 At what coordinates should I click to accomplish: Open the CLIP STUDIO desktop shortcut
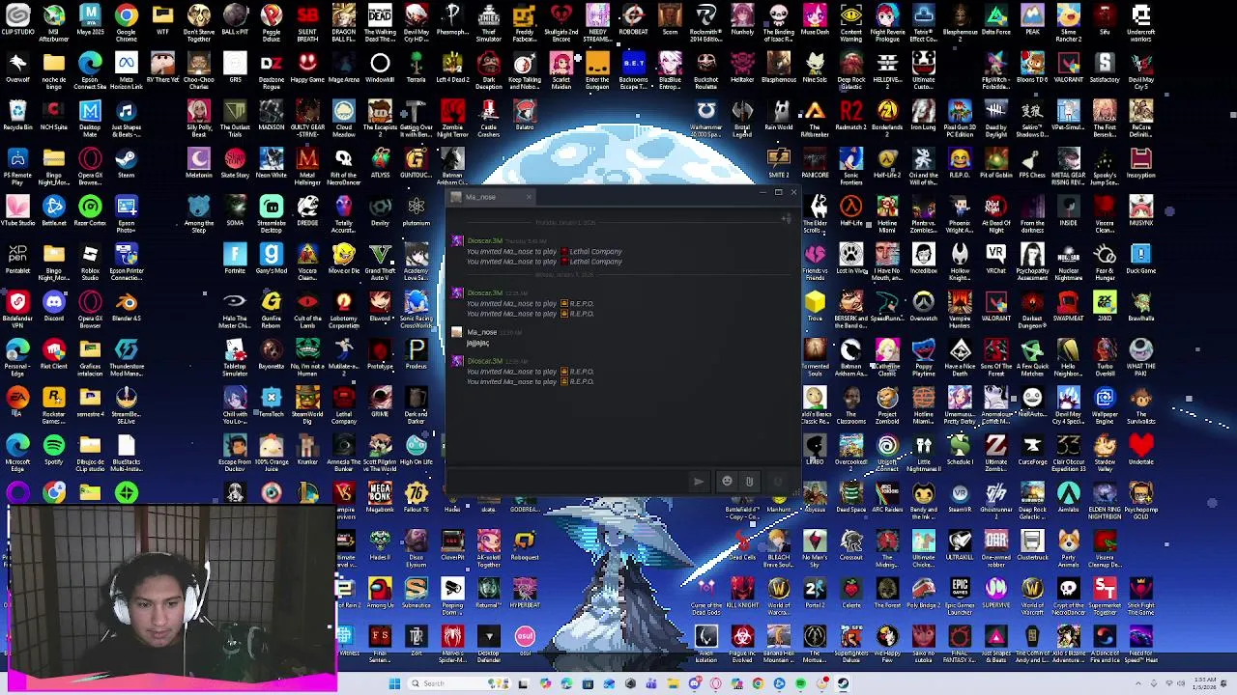coord(17,21)
